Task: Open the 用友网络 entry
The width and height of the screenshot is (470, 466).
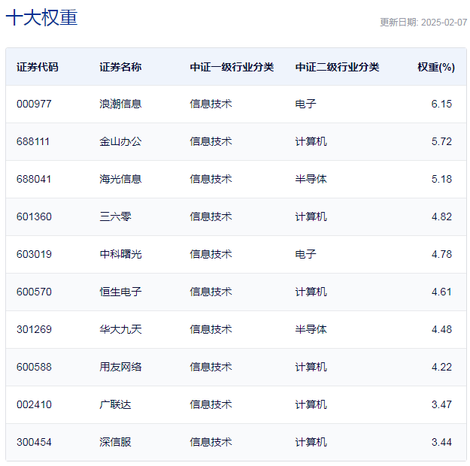Action: pyautogui.click(x=120, y=367)
